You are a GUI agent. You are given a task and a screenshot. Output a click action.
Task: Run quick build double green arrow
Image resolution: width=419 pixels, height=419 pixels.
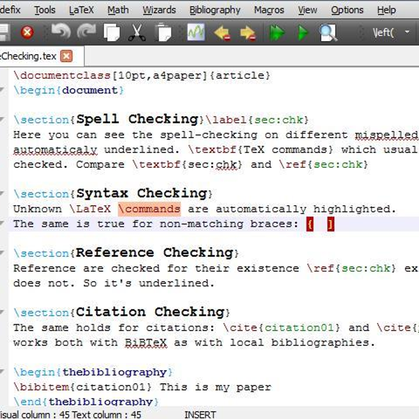(277, 33)
